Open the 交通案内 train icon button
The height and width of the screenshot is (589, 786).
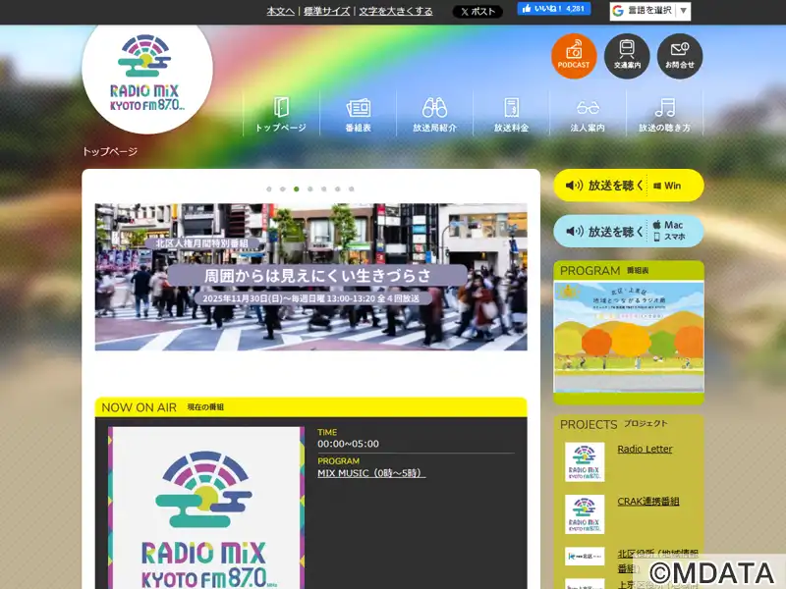click(x=627, y=56)
